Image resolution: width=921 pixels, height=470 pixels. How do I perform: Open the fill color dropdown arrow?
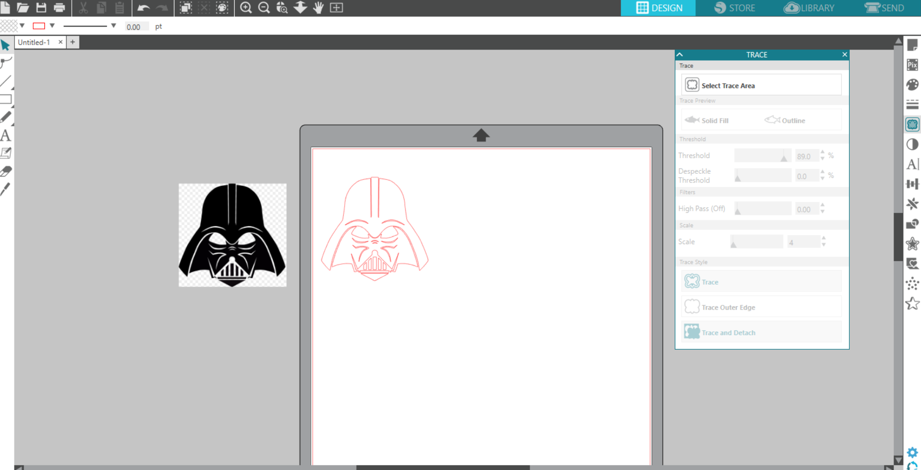pyautogui.click(x=22, y=26)
